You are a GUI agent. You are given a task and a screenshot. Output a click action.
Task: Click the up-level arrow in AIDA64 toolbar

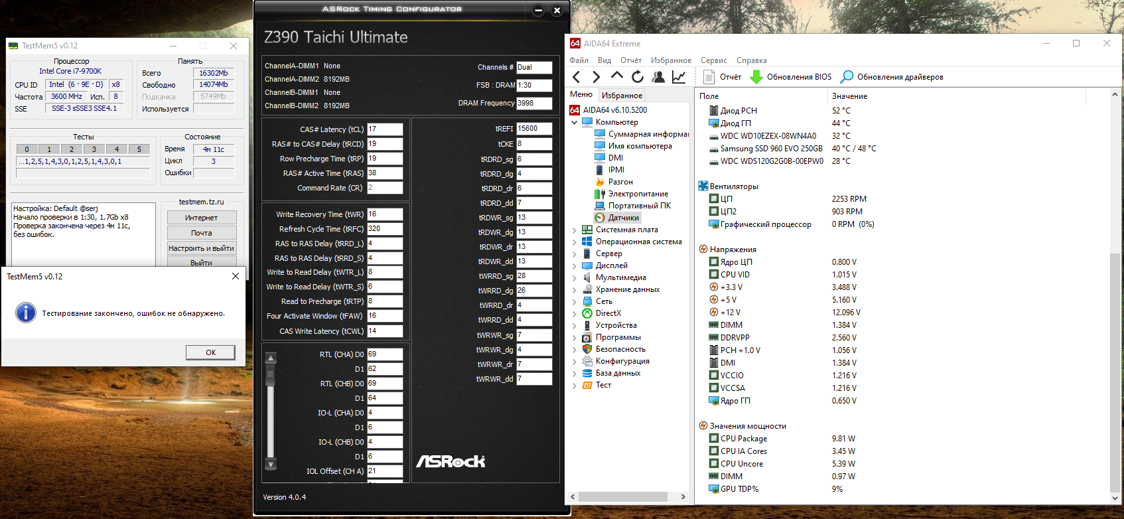click(x=617, y=76)
